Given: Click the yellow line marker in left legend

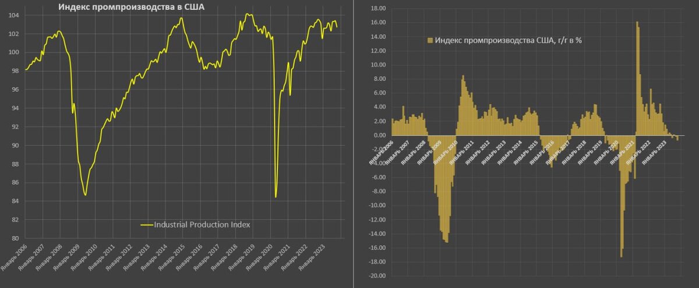Looking at the screenshot, I should click(x=146, y=225).
